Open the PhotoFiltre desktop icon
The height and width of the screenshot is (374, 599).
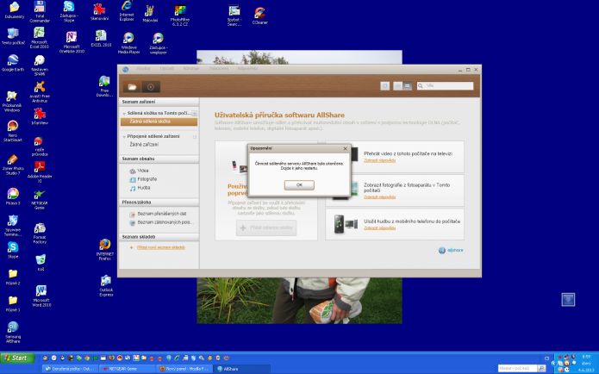(x=179, y=16)
